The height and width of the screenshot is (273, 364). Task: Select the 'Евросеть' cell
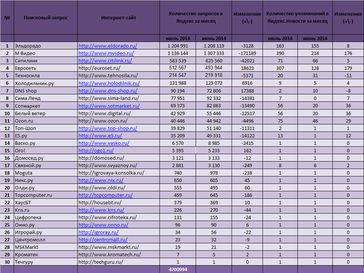[x=46, y=68]
